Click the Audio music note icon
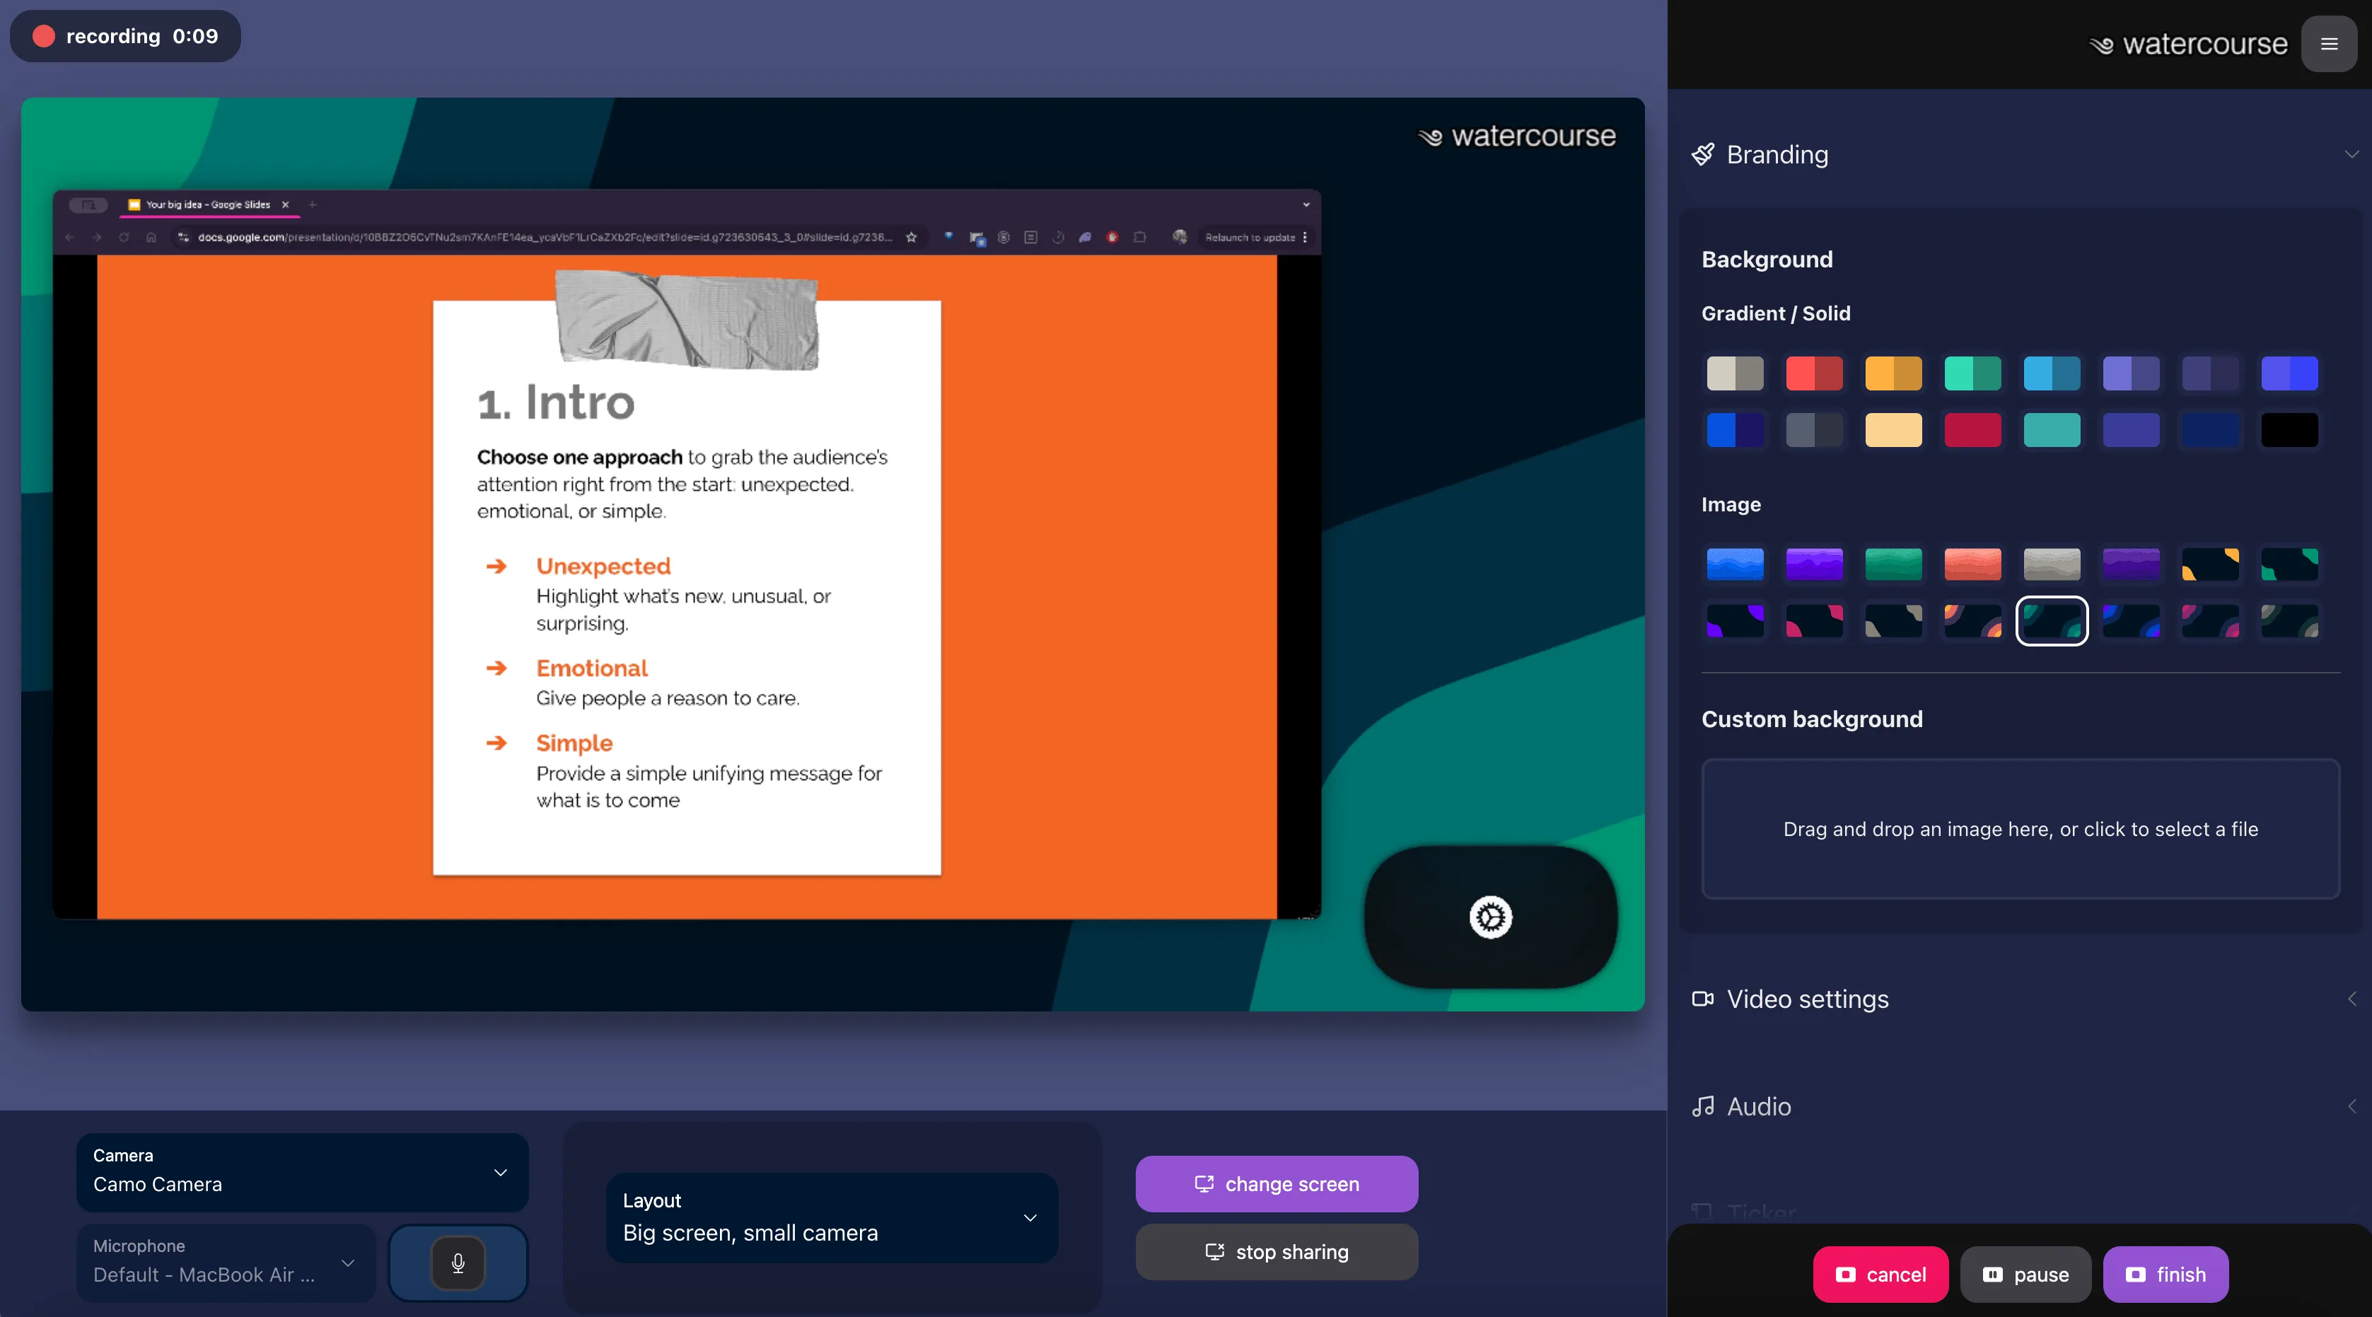This screenshot has height=1317, width=2372. (1702, 1106)
